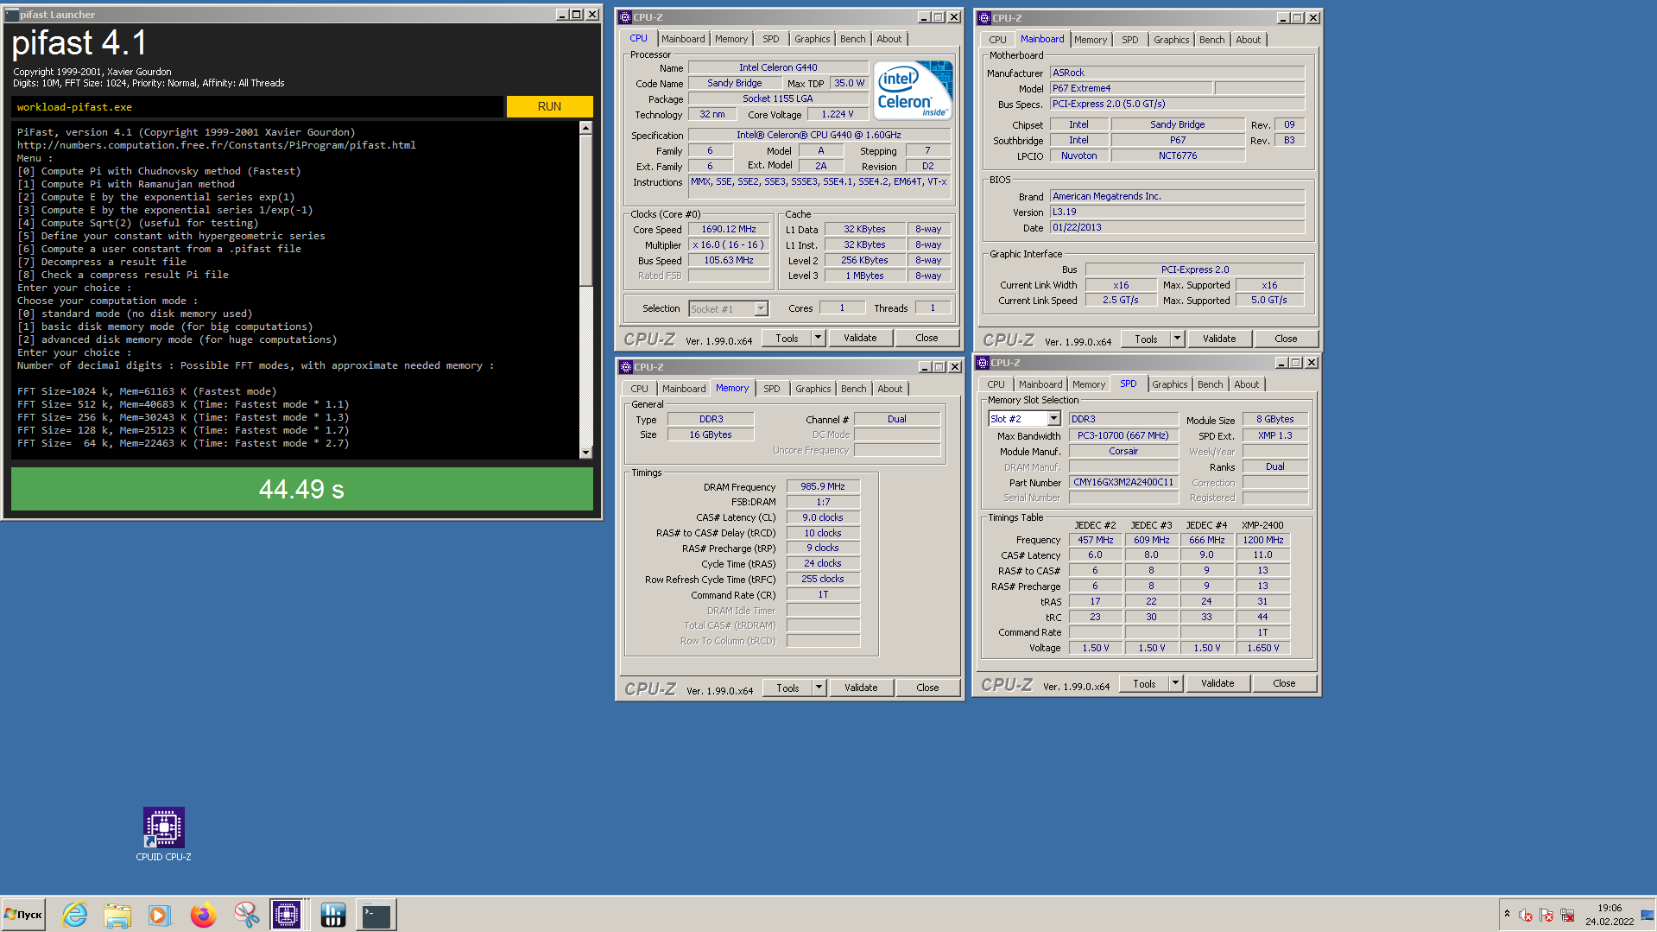Open Tools dropdown arrow in CPU window

click(x=818, y=338)
